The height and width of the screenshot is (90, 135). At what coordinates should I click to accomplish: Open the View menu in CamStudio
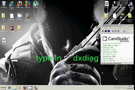(124, 28)
